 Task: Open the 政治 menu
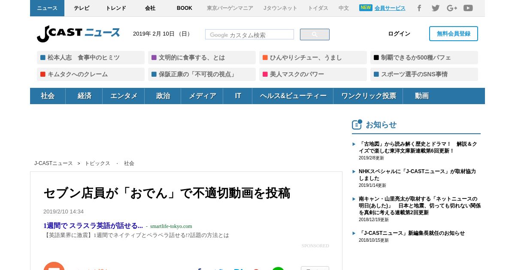coord(163,96)
